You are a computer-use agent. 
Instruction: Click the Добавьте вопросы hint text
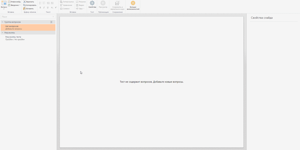click(13, 29)
